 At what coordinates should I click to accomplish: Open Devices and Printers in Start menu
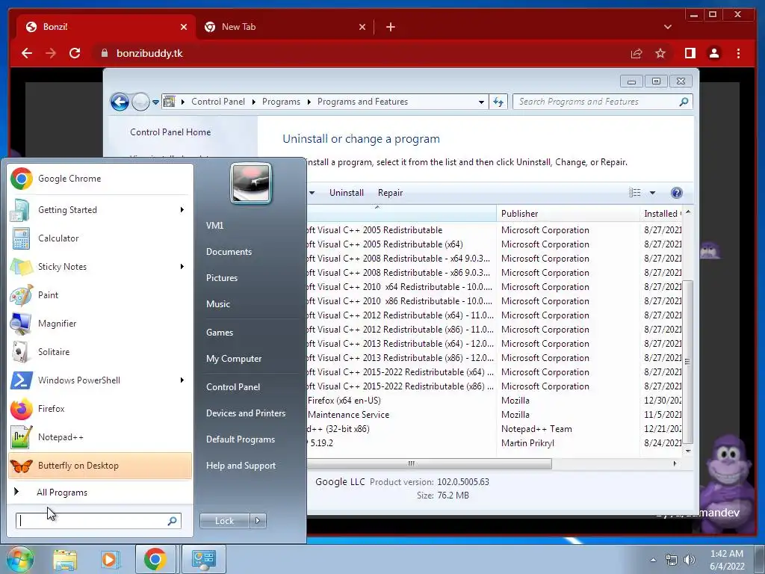pyautogui.click(x=245, y=413)
